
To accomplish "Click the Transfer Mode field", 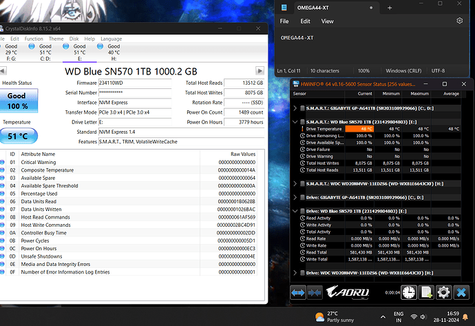I will click(x=135, y=112).
